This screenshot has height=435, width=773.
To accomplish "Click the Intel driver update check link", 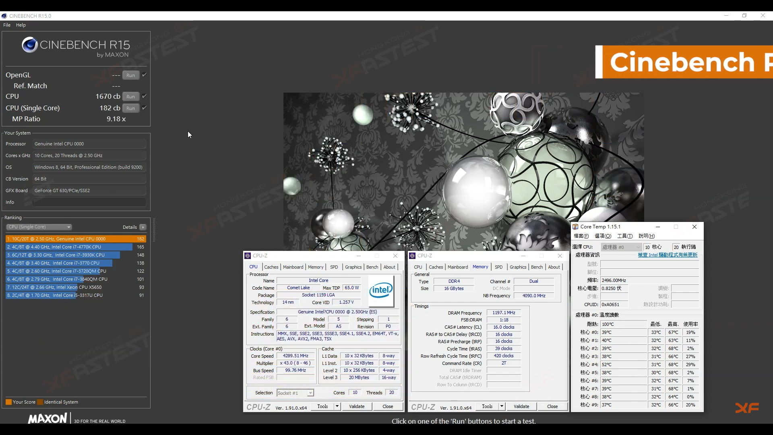I will pos(668,255).
